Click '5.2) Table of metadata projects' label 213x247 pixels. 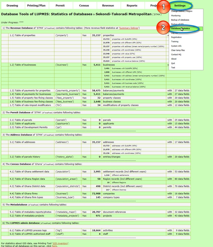click(27, 216)
